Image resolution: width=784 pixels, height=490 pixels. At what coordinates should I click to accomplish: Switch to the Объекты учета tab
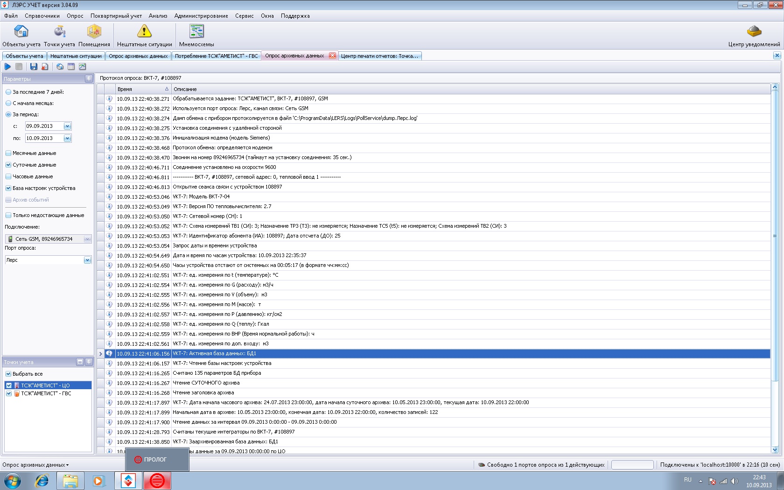[24, 56]
